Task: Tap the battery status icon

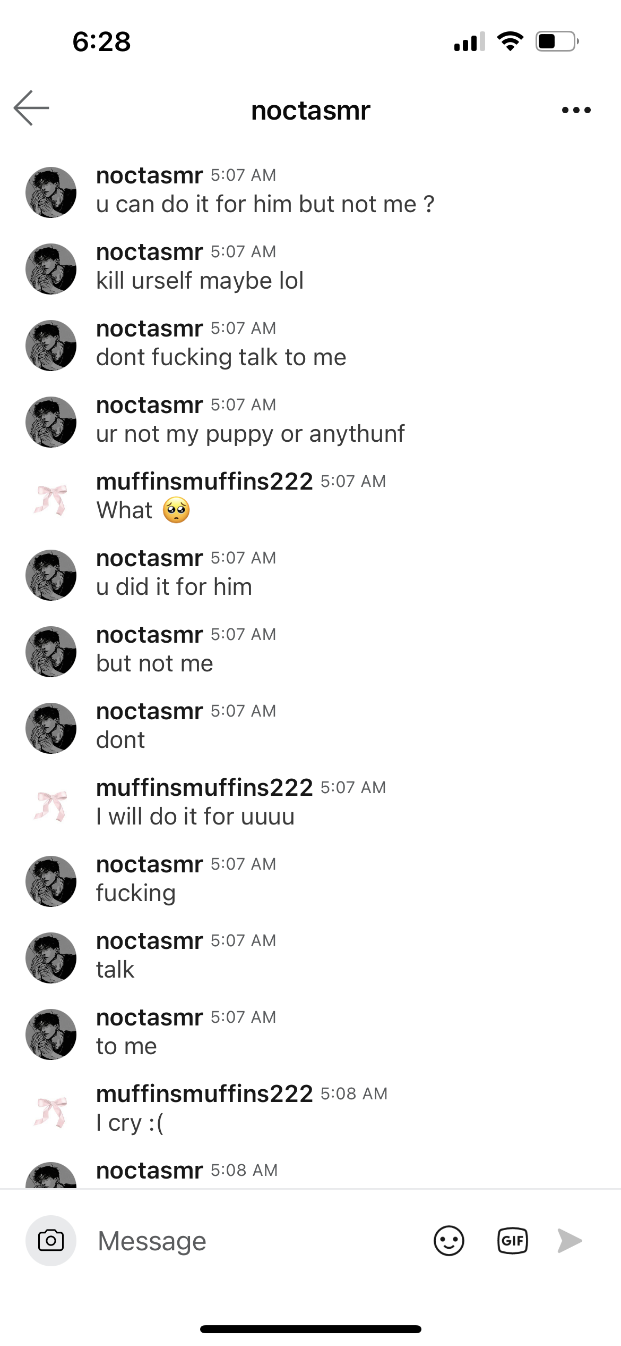Action: pyautogui.click(x=557, y=41)
